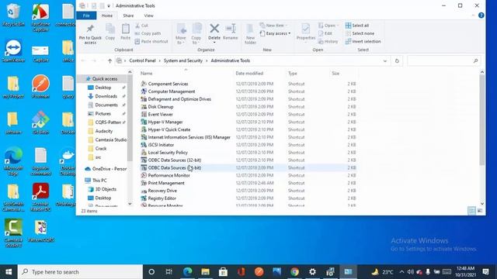Select Internet Information Services (IIS) Manager
Screen dimensions: 497x279
pos(189,137)
